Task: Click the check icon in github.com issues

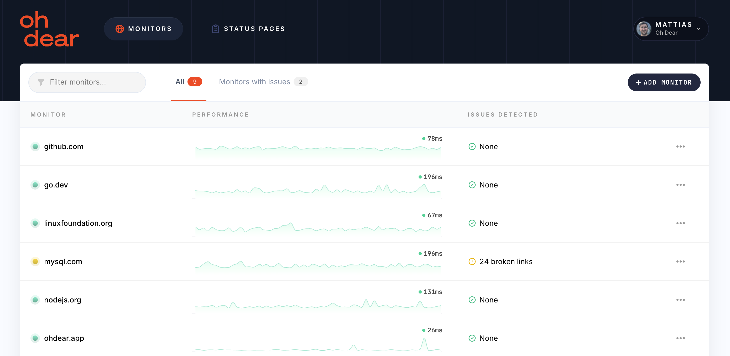Action: [x=472, y=146]
